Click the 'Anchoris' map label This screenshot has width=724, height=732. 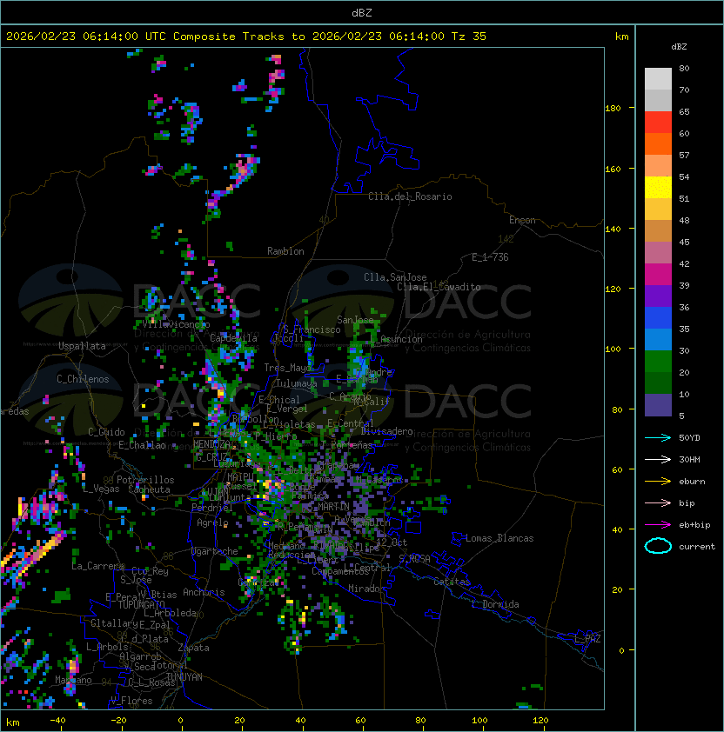click(x=204, y=592)
